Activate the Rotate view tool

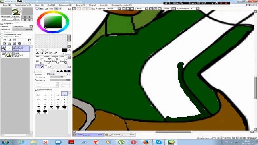coord(47,53)
